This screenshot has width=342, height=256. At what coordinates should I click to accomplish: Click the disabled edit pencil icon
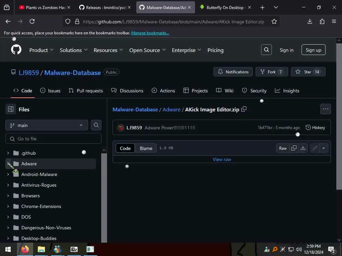coord(315,148)
